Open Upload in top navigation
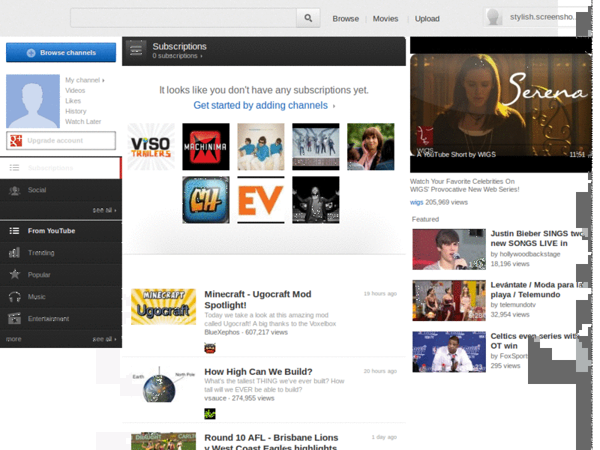 click(x=427, y=19)
